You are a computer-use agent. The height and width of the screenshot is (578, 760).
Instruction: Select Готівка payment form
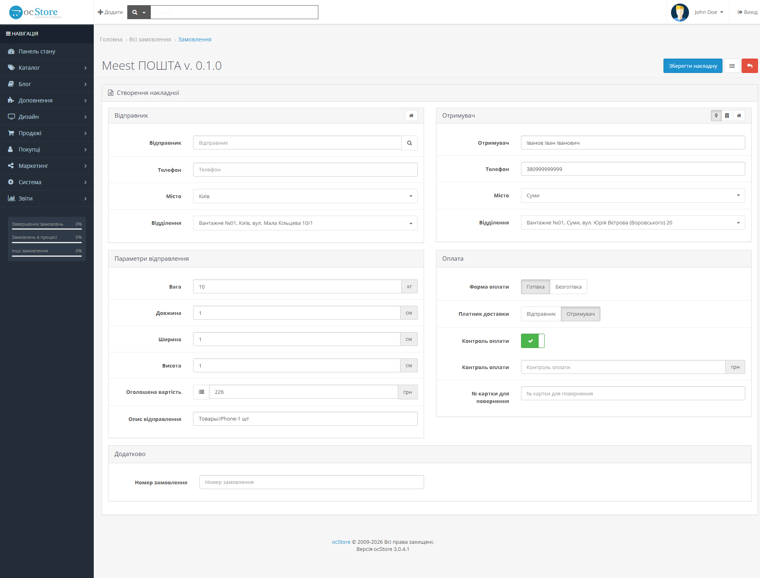[x=535, y=287]
